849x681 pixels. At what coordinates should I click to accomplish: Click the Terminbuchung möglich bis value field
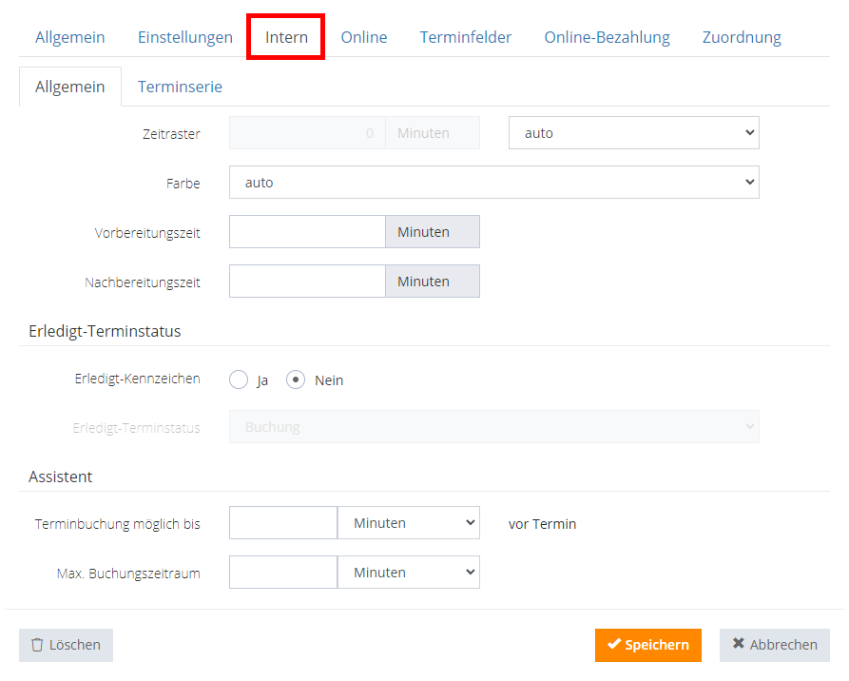click(283, 523)
